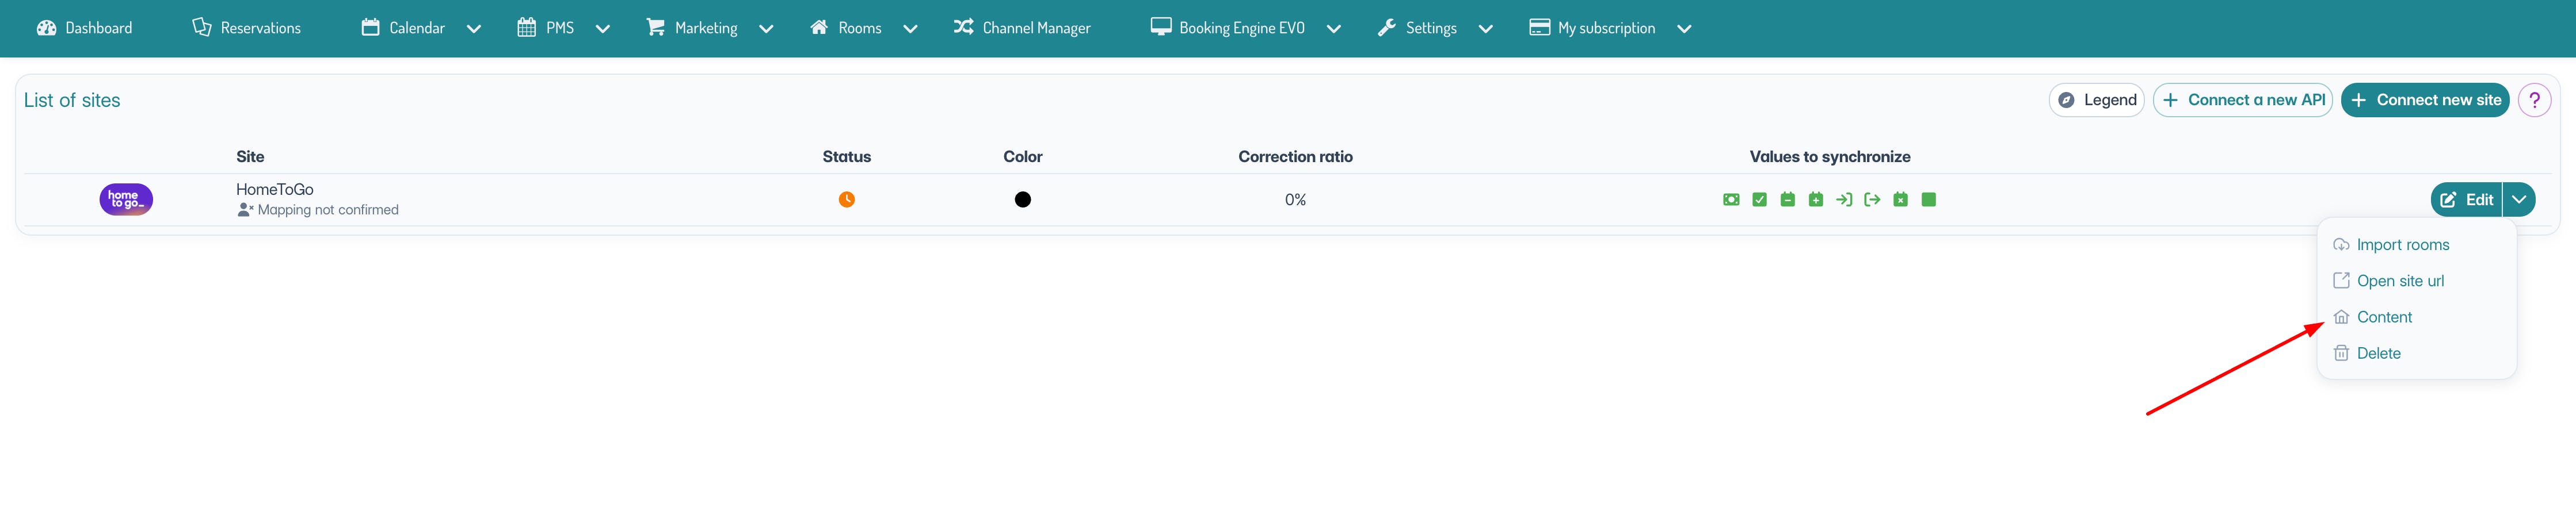2576x530 pixels.
Task: Click the orange clock status icon
Action: click(x=846, y=199)
